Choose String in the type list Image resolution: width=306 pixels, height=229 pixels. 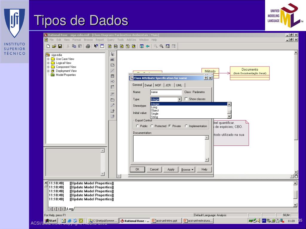pyautogui.click(x=189, y=117)
